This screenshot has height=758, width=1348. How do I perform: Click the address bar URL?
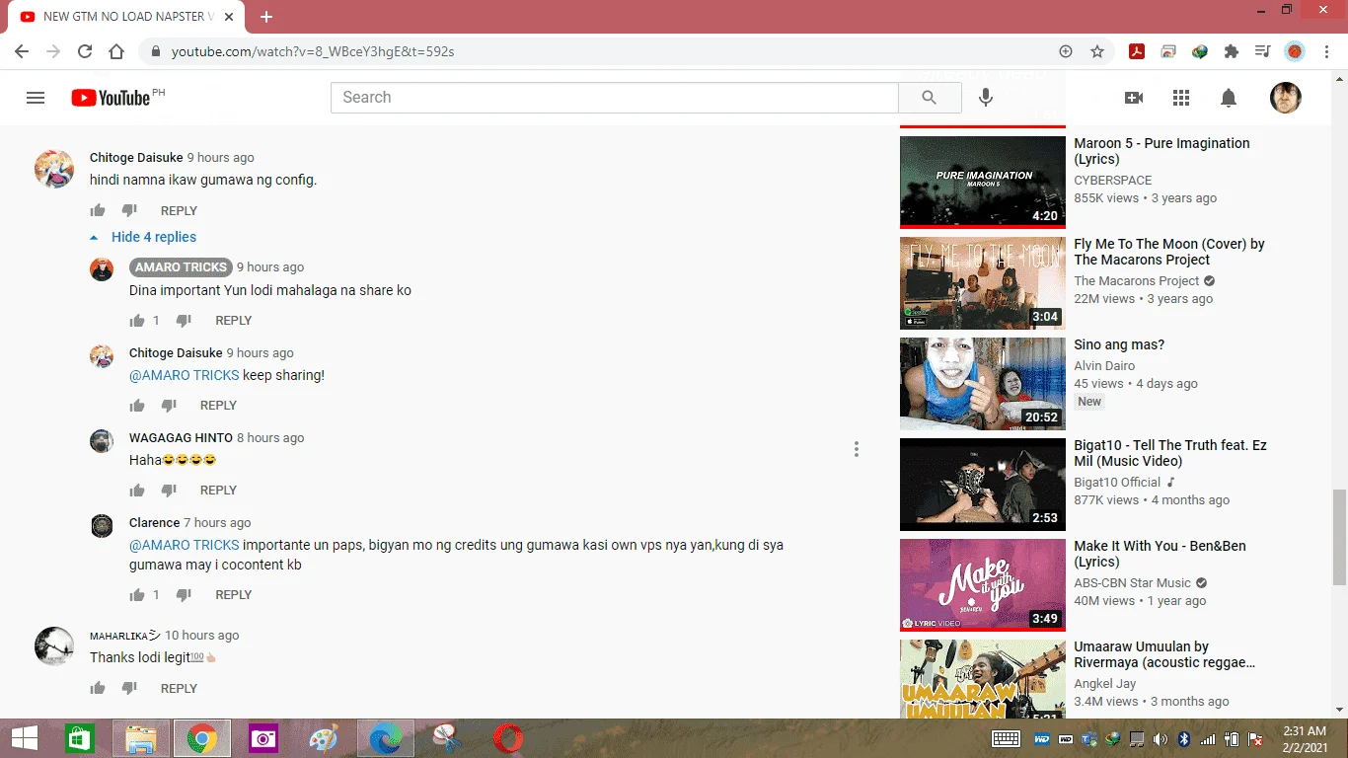(x=313, y=51)
